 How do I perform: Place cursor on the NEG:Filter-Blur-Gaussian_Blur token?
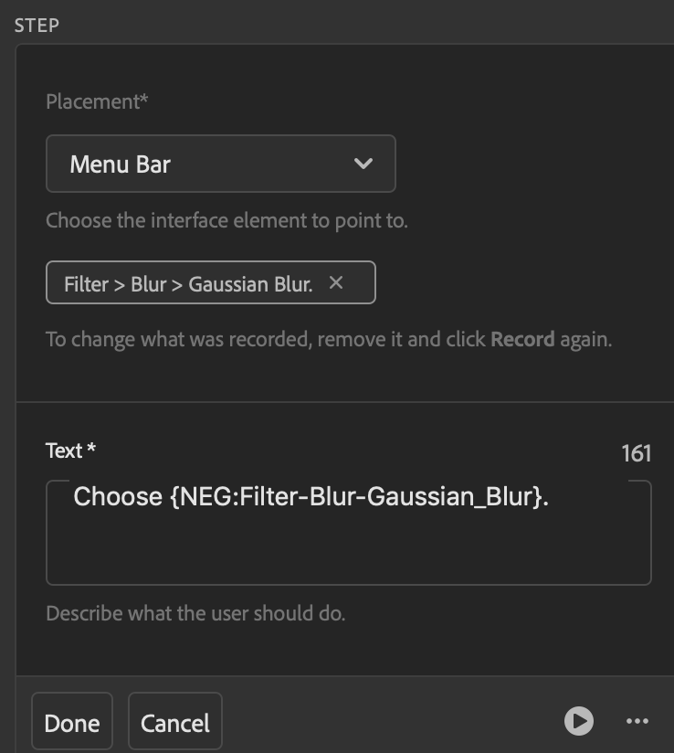(x=354, y=497)
